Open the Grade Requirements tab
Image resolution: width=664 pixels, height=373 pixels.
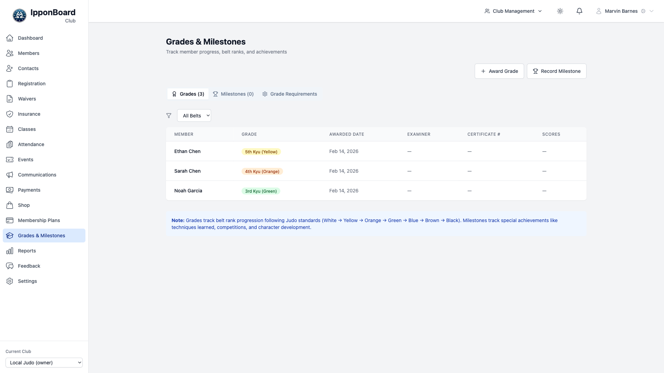coord(294,94)
